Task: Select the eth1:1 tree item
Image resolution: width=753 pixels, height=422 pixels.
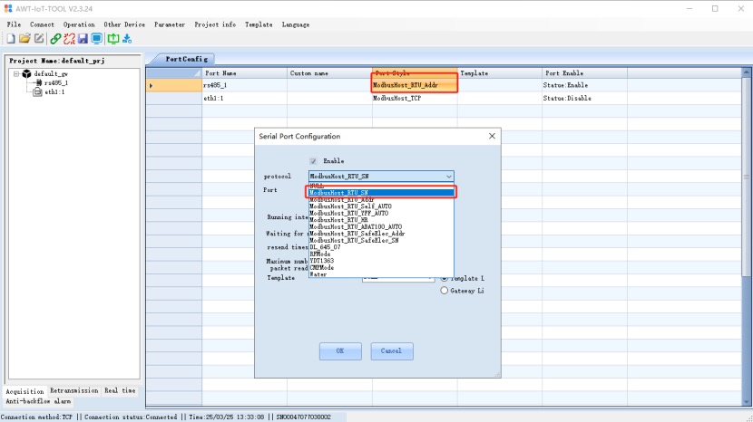Action: coord(54,91)
